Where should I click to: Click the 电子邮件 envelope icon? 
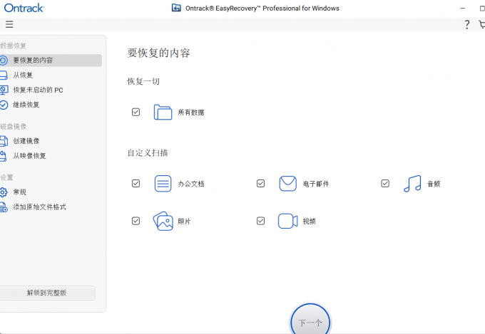tap(288, 184)
